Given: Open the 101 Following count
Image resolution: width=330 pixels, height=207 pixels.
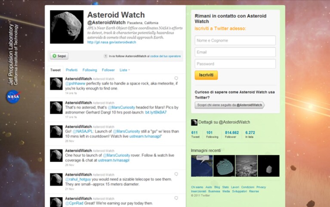Looking at the screenshot, I should [212, 135].
